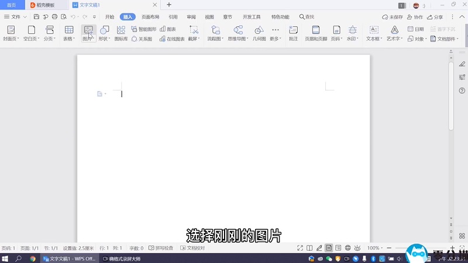This screenshot has width=468, height=263.
Task: Click the 分享 share button
Action: [x=435, y=17]
